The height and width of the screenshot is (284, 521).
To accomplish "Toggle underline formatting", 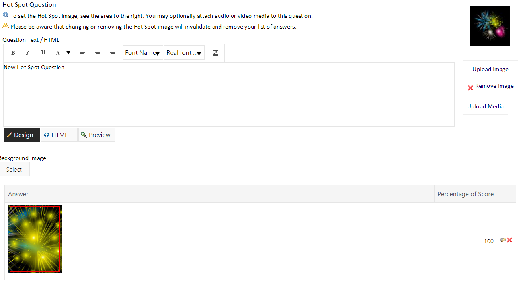I will pyautogui.click(x=43, y=53).
